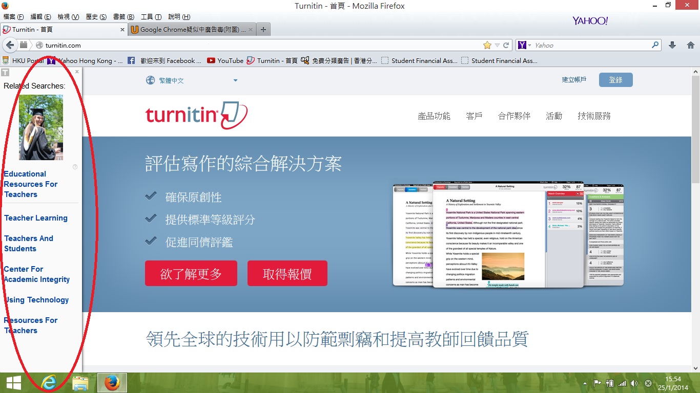The width and height of the screenshot is (700, 393).
Task: Open the 歷史 menu
Action: (96, 17)
